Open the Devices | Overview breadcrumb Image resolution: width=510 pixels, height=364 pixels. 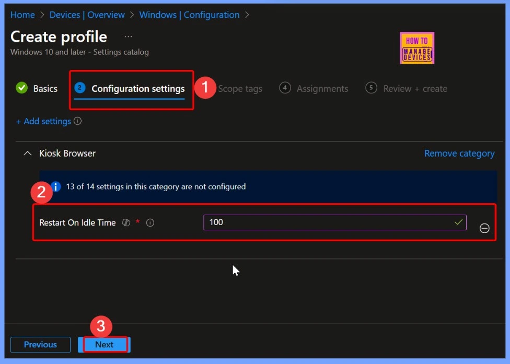pos(87,15)
